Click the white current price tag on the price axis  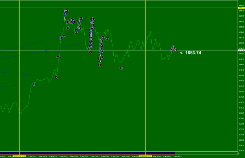tap(241, 50)
